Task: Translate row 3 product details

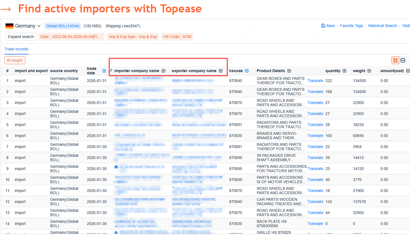Action: [x=315, y=103]
